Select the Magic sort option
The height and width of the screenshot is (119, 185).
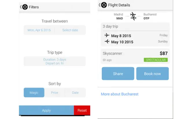[x=34, y=93]
